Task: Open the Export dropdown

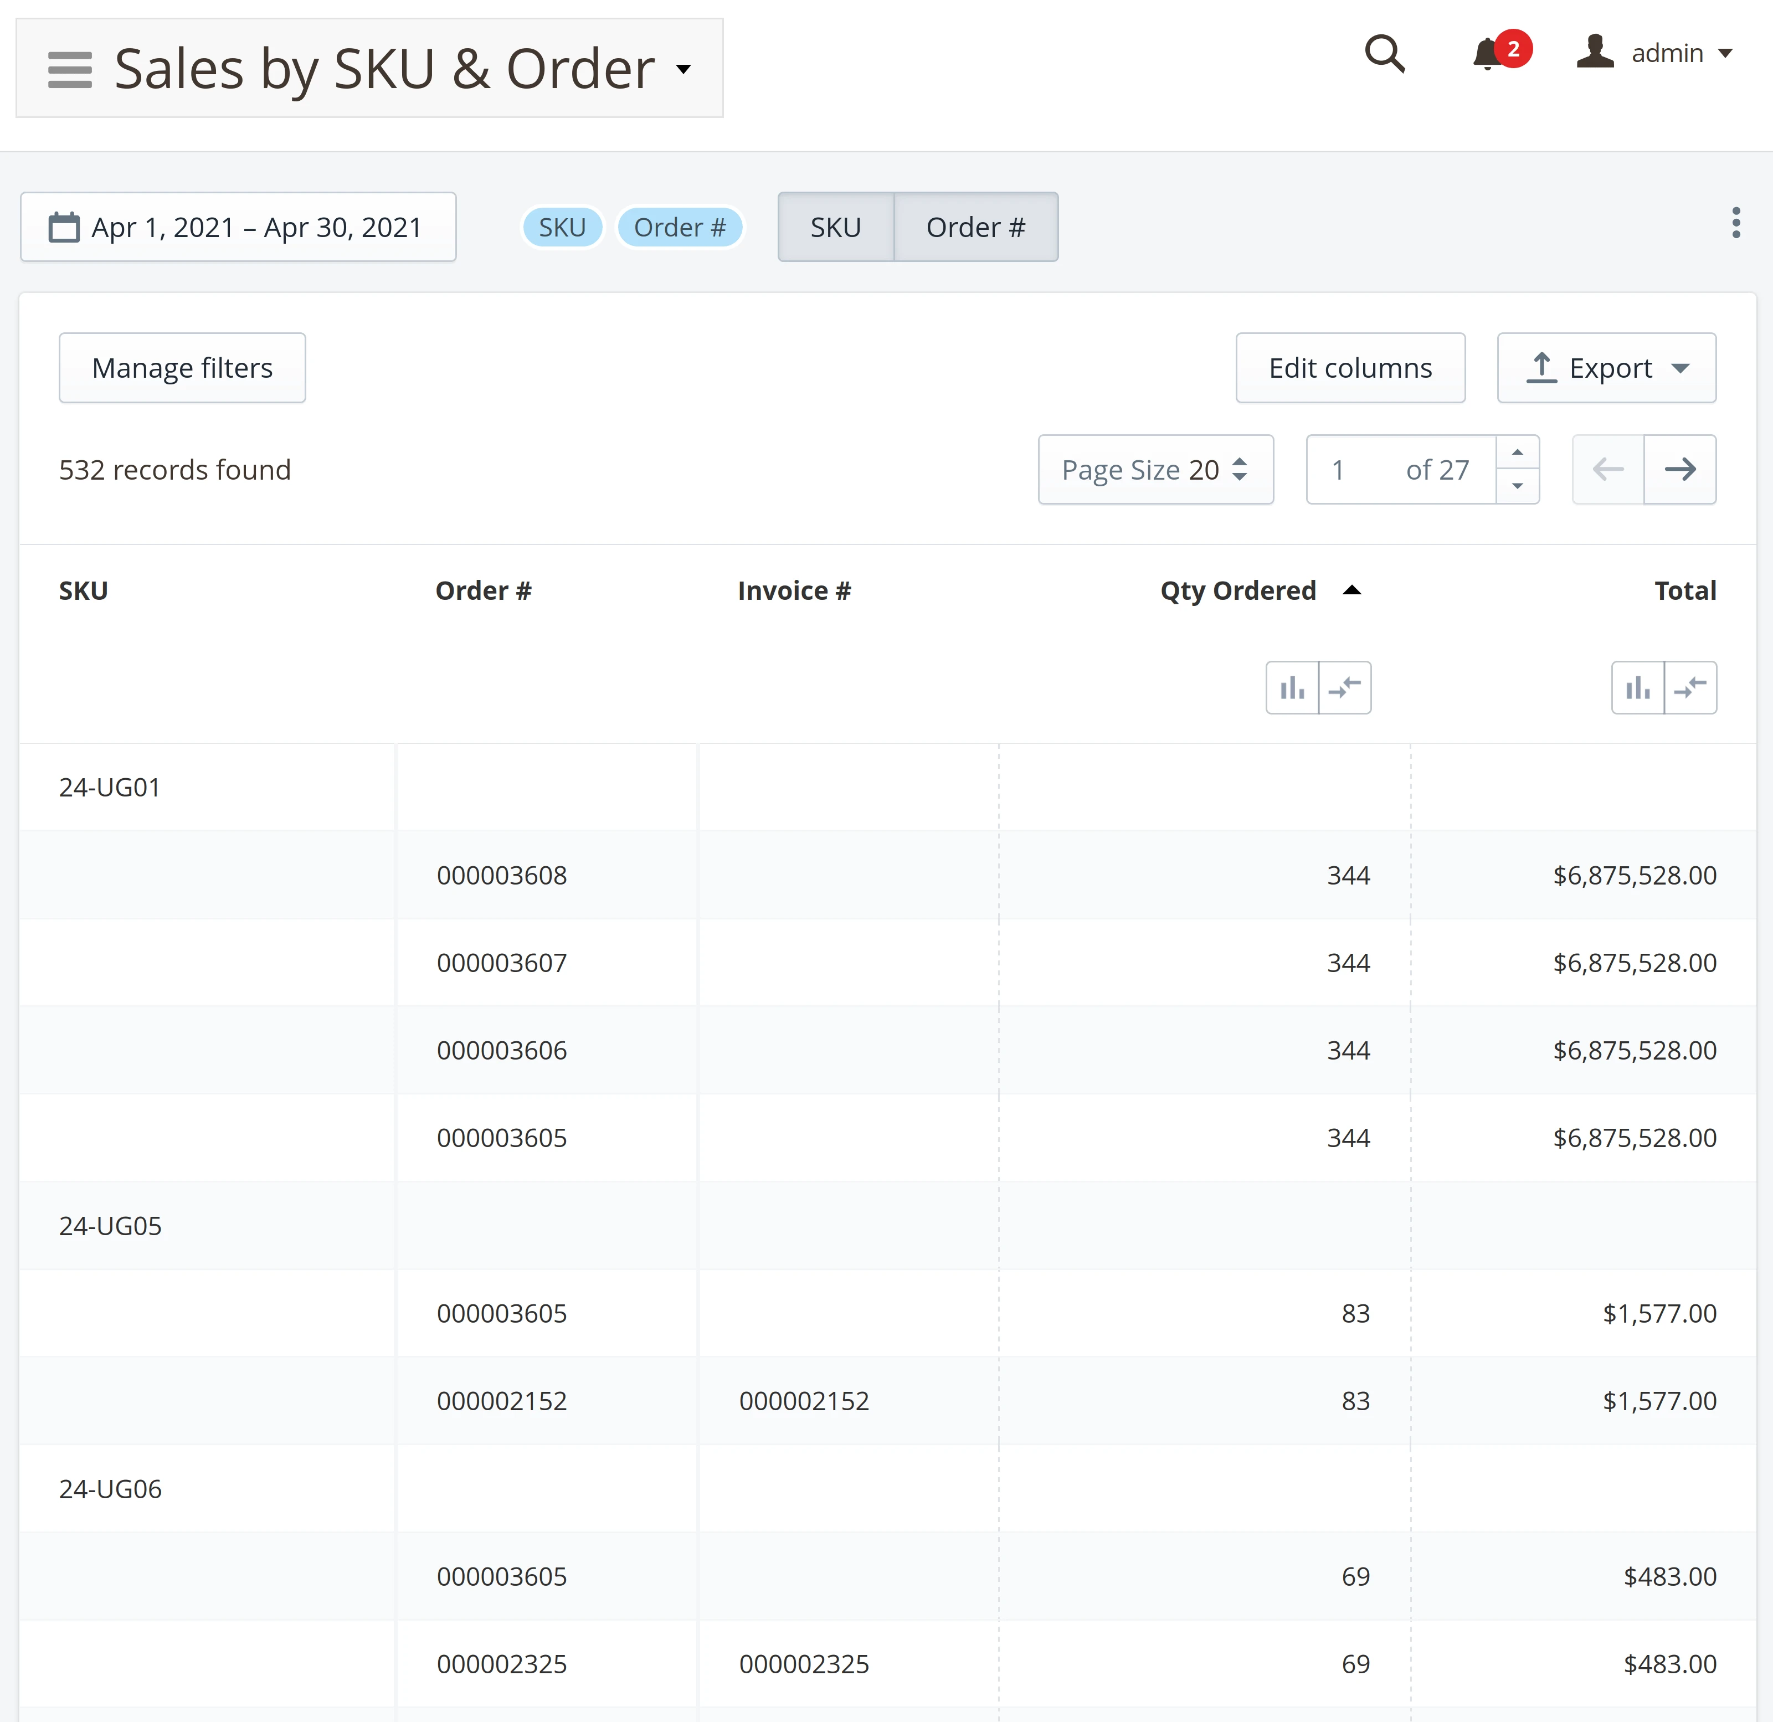Action: tap(1606, 367)
